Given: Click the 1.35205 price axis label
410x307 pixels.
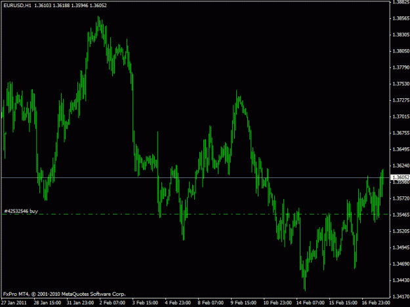Looking at the screenshot, I should [401, 231].
